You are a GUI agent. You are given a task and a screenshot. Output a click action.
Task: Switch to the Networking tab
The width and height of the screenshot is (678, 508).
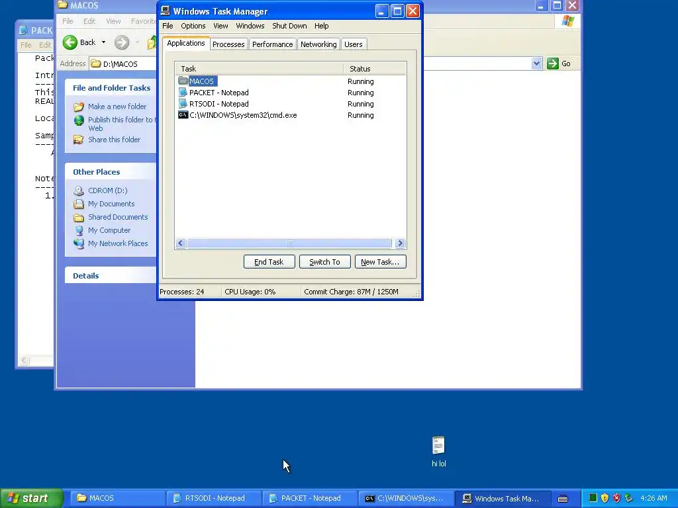pos(318,44)
